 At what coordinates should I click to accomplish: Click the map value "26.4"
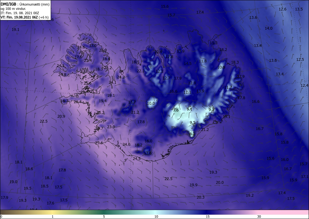[x=78, y=102]
